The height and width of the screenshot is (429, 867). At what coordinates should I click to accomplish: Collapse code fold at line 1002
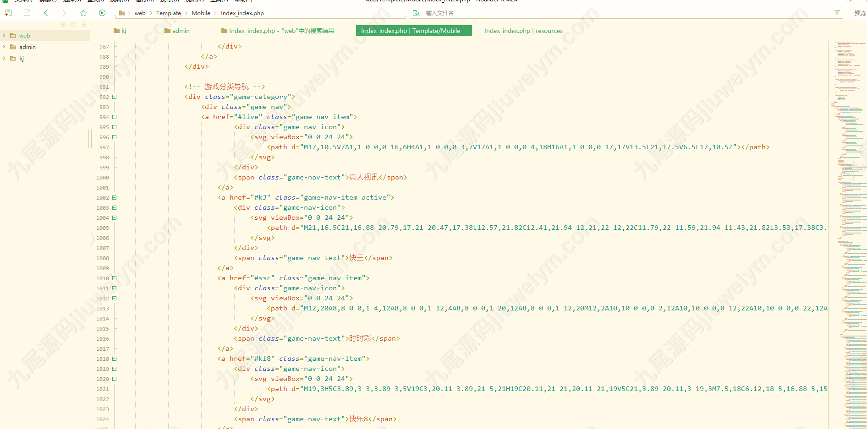tap(115, 197)
